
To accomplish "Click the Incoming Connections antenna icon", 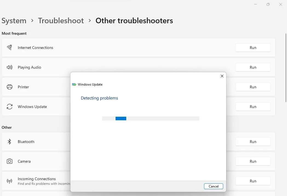I will point(9,181).
